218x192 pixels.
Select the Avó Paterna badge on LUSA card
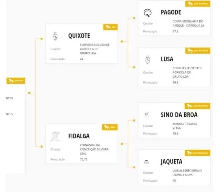pos(198,51)
